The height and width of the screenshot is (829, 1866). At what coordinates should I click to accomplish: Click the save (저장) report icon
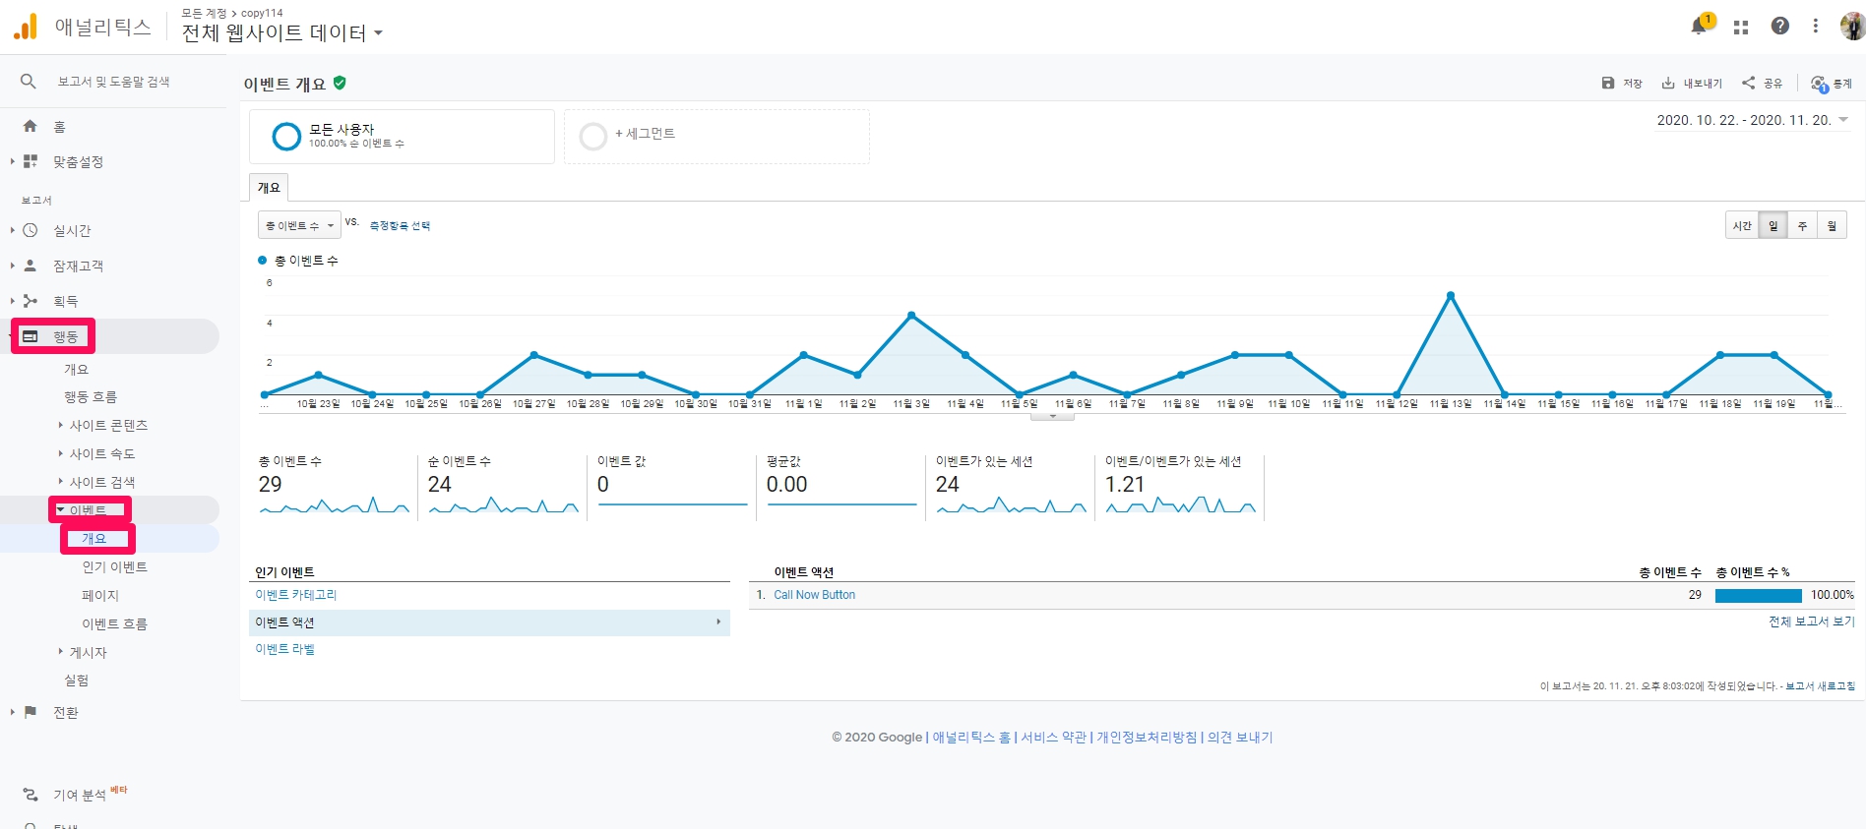click(x=1608, y=84)
